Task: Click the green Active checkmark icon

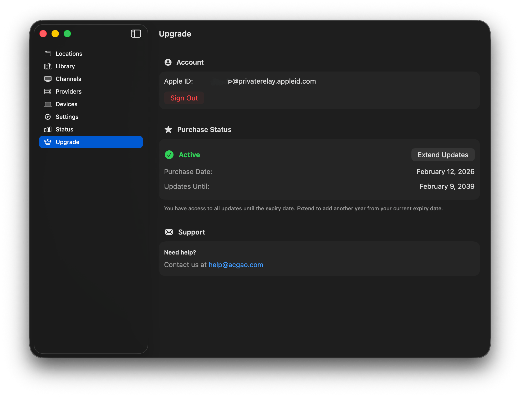Action: [x=169, y=155]
